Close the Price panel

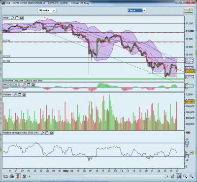click(x=21, y=18)
